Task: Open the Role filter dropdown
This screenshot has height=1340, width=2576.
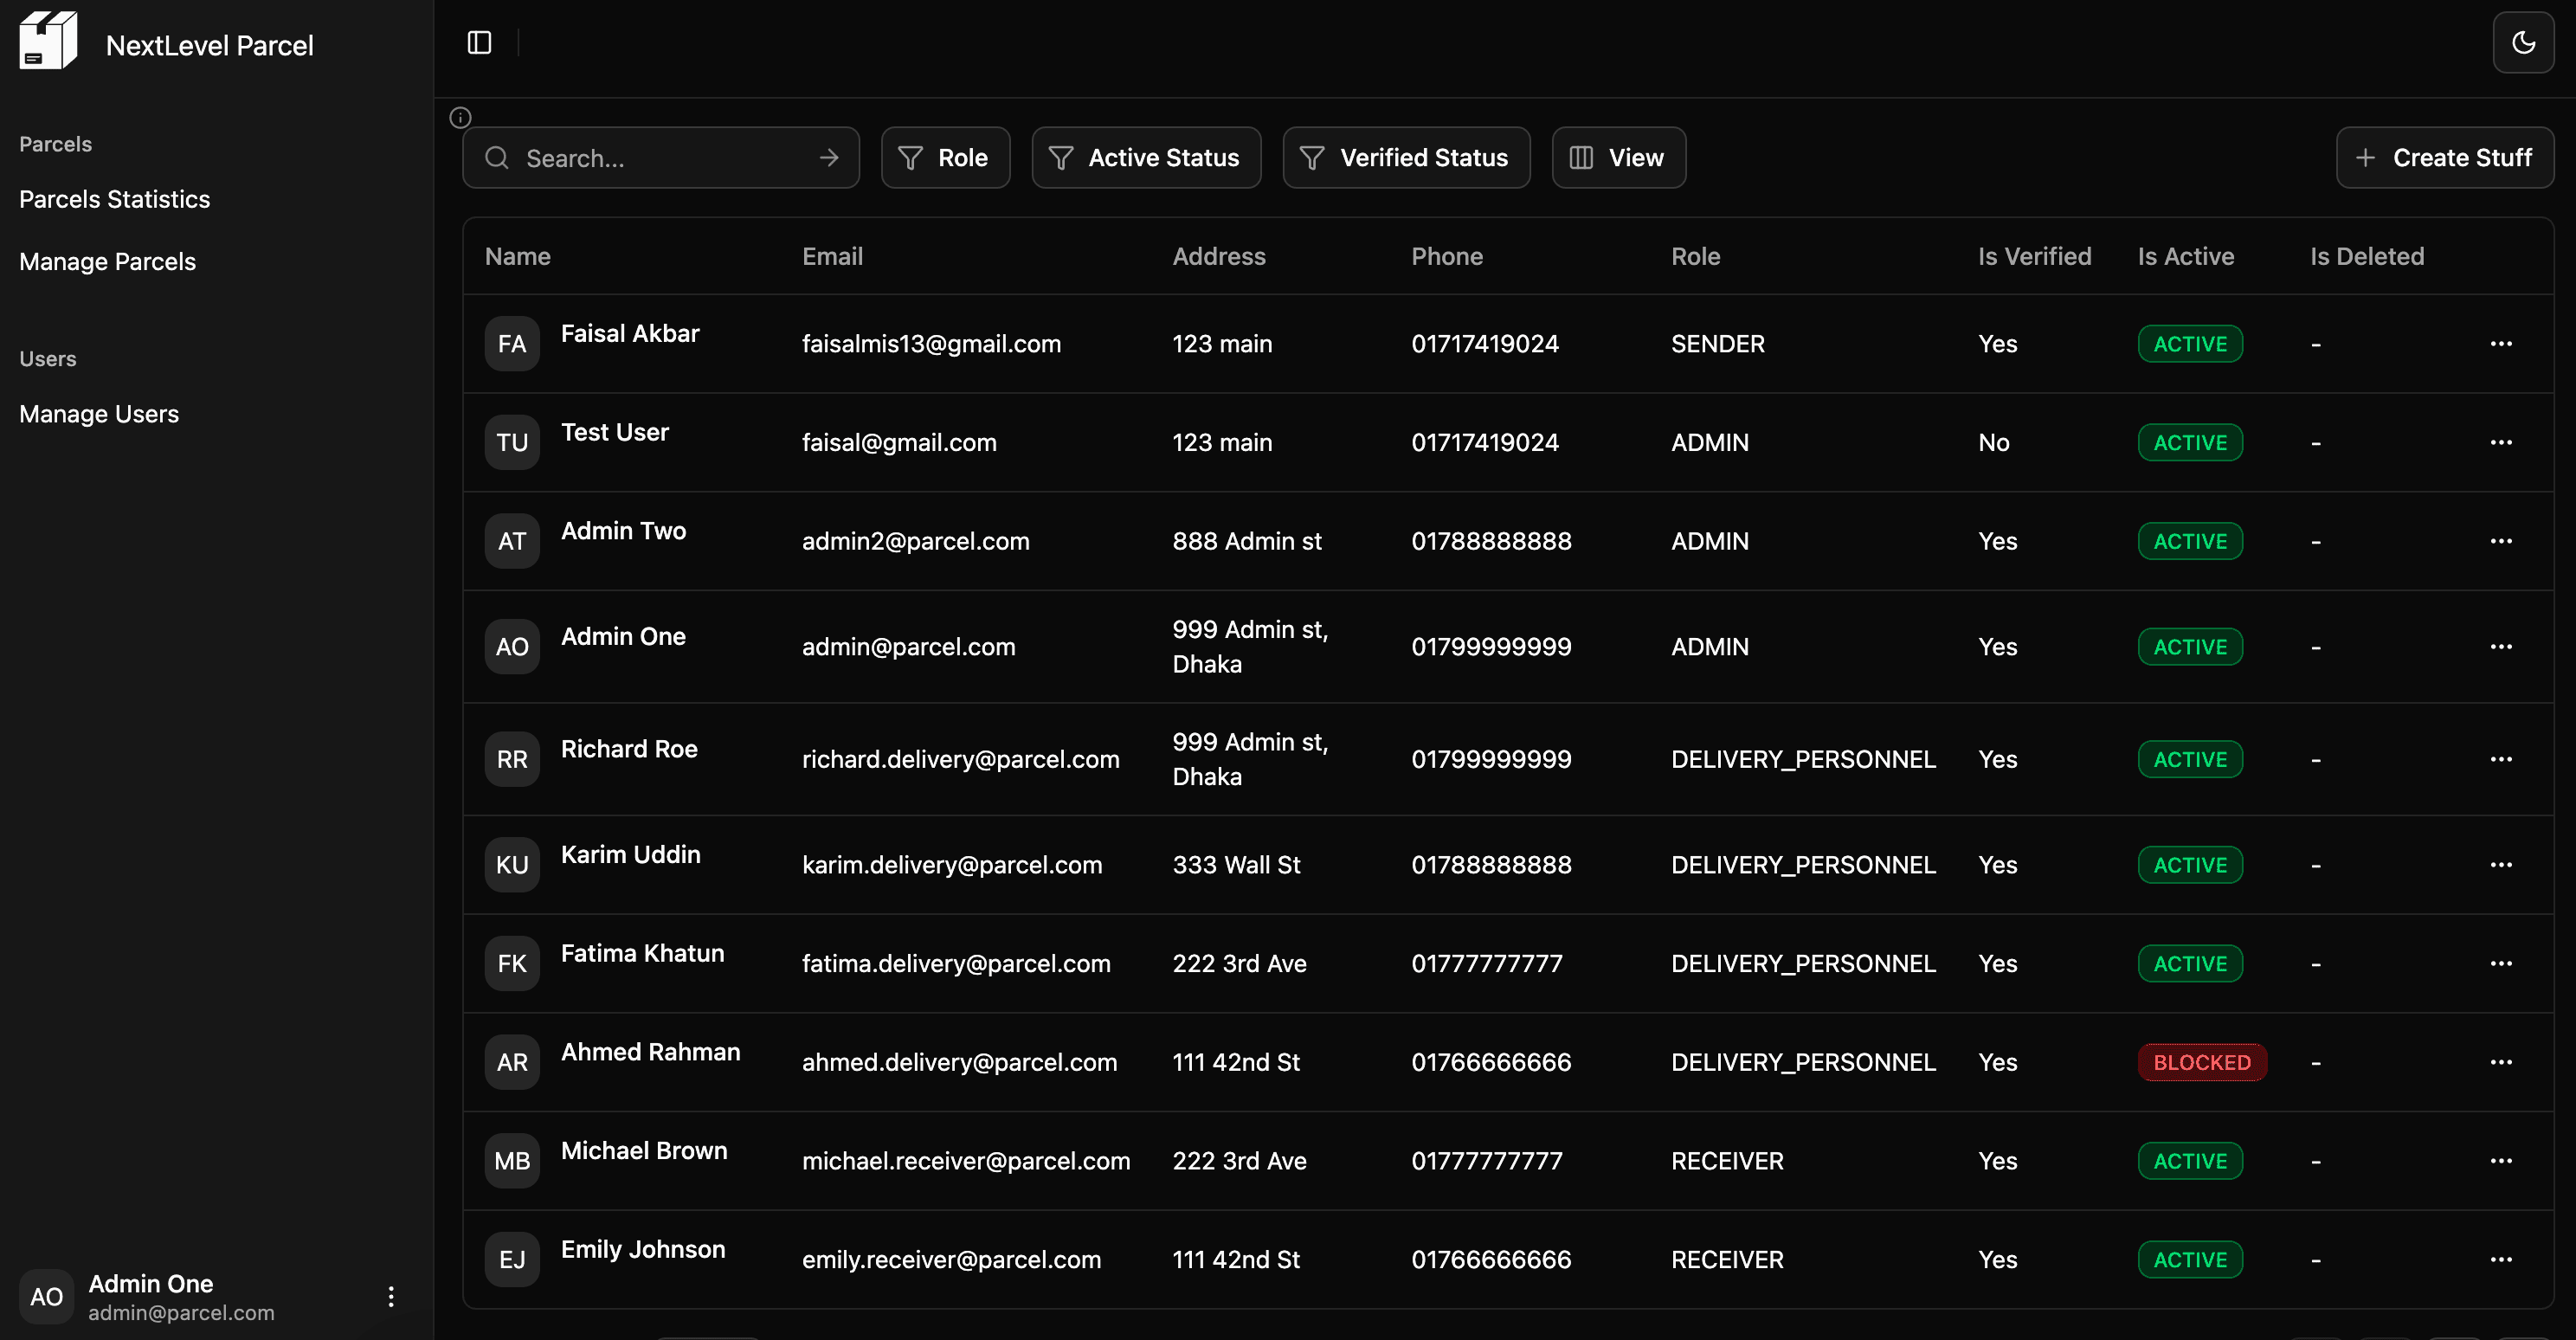Action: coord(944,158)
